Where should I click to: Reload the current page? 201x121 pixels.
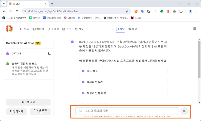17,11
